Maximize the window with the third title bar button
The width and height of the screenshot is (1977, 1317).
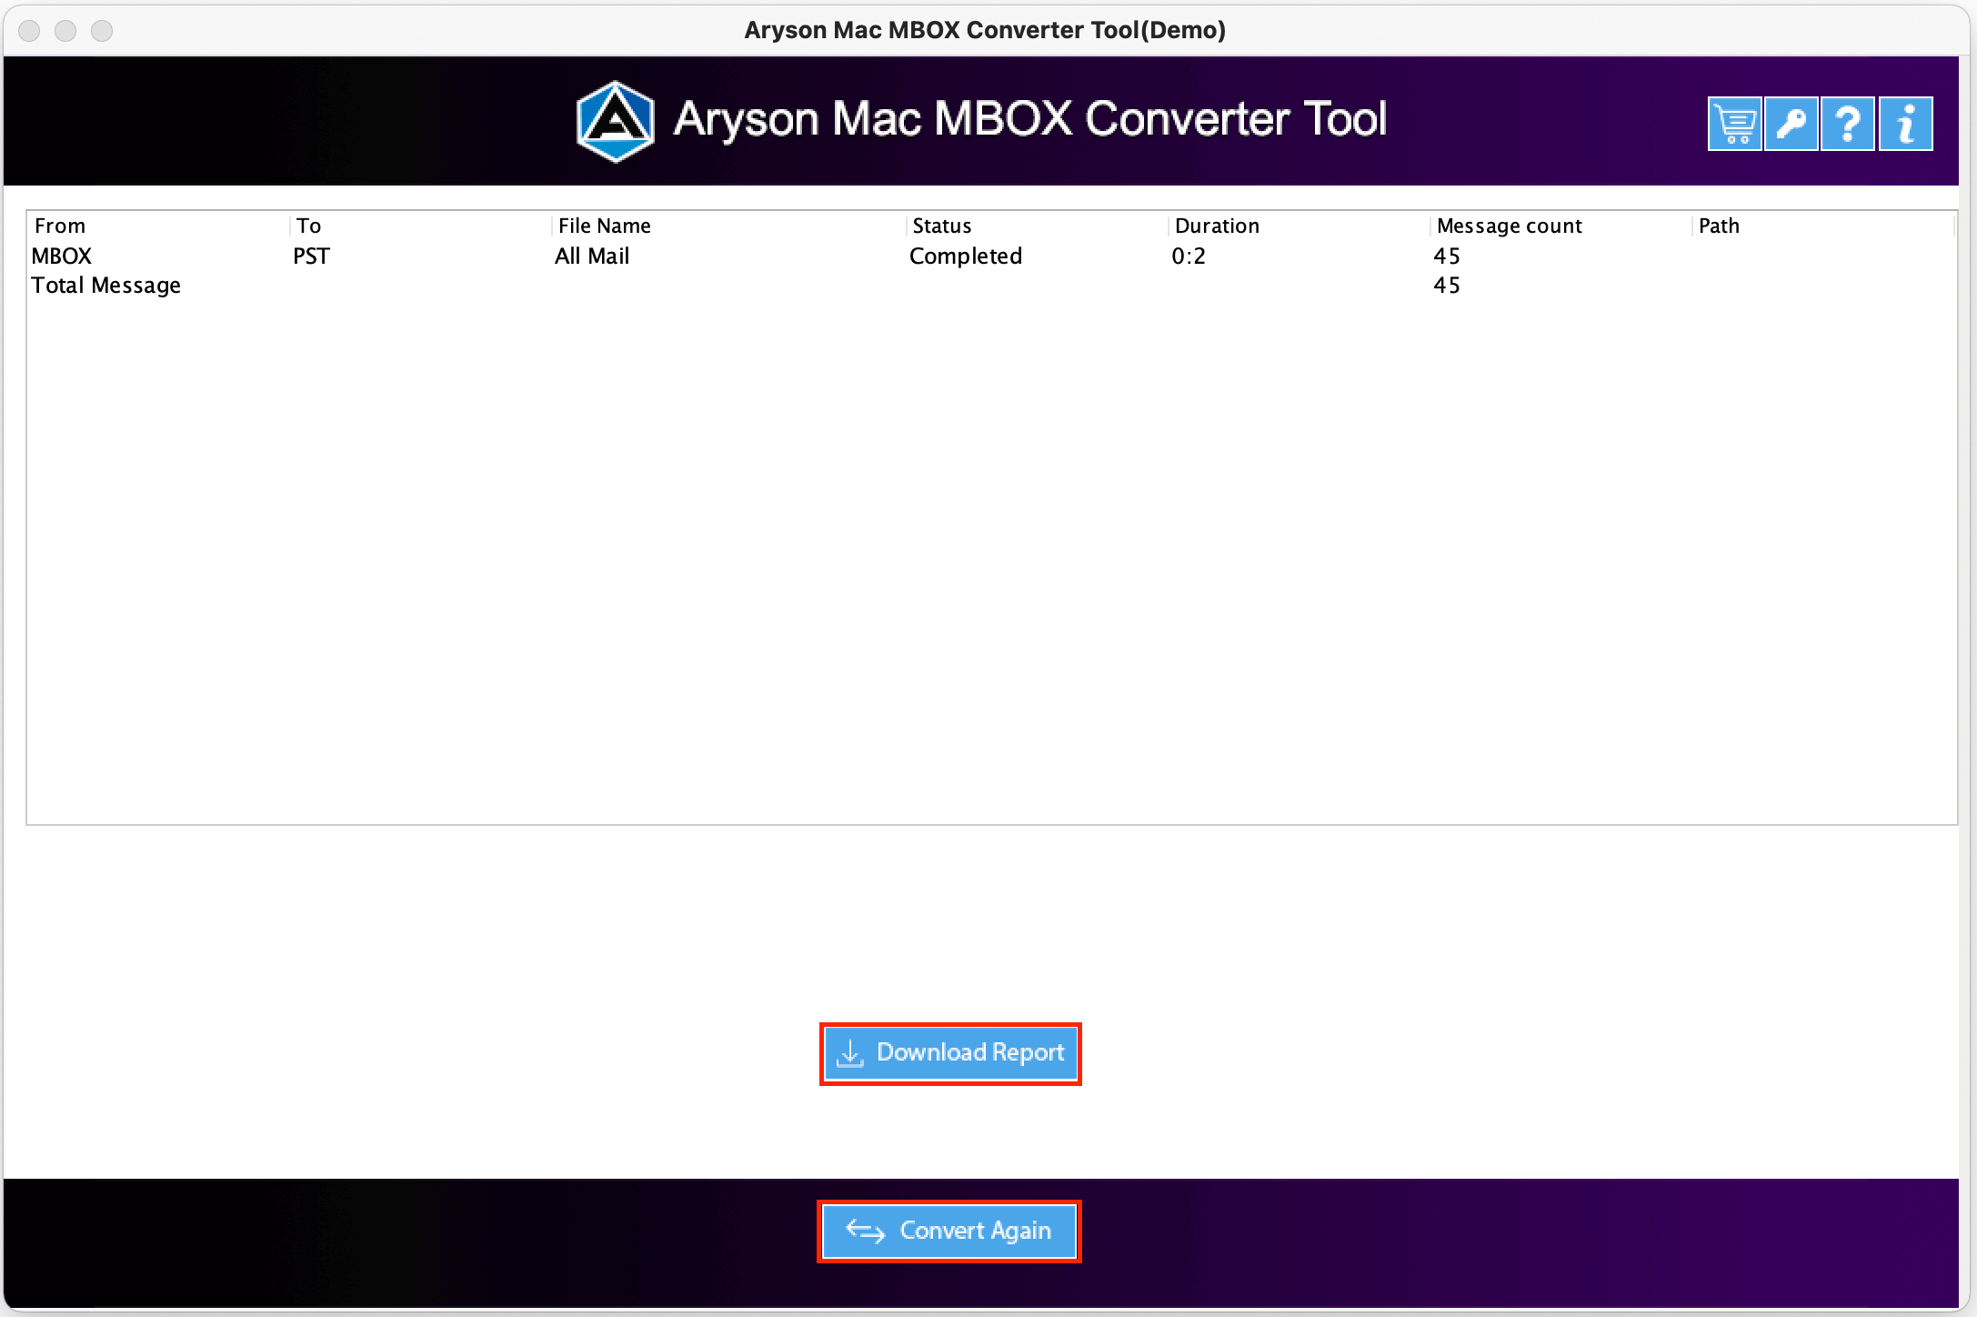[102, 31]
